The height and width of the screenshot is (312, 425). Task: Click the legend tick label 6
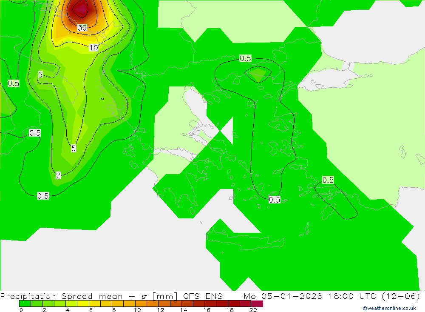tap(91, 310)
